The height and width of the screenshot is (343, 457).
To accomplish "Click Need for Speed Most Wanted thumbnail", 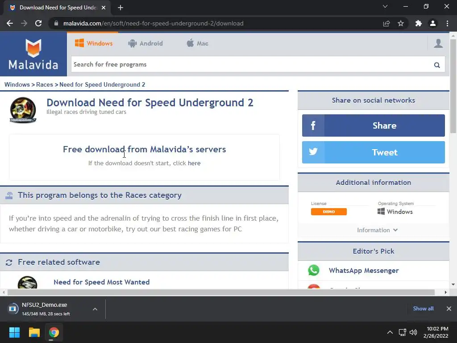I will point(27,283).
